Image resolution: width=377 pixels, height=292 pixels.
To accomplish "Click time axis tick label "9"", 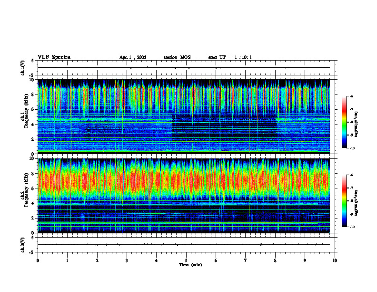I will 305,261.
